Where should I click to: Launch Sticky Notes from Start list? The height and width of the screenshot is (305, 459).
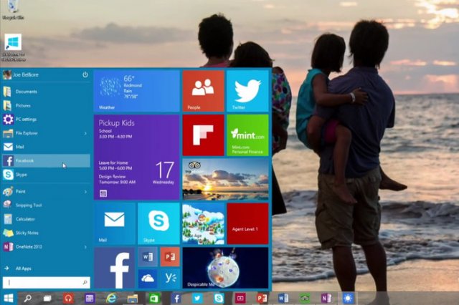point(46,233)
